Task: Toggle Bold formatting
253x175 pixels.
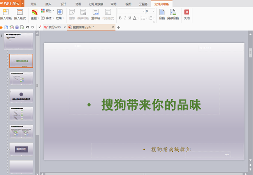Action: pos(120,18)
